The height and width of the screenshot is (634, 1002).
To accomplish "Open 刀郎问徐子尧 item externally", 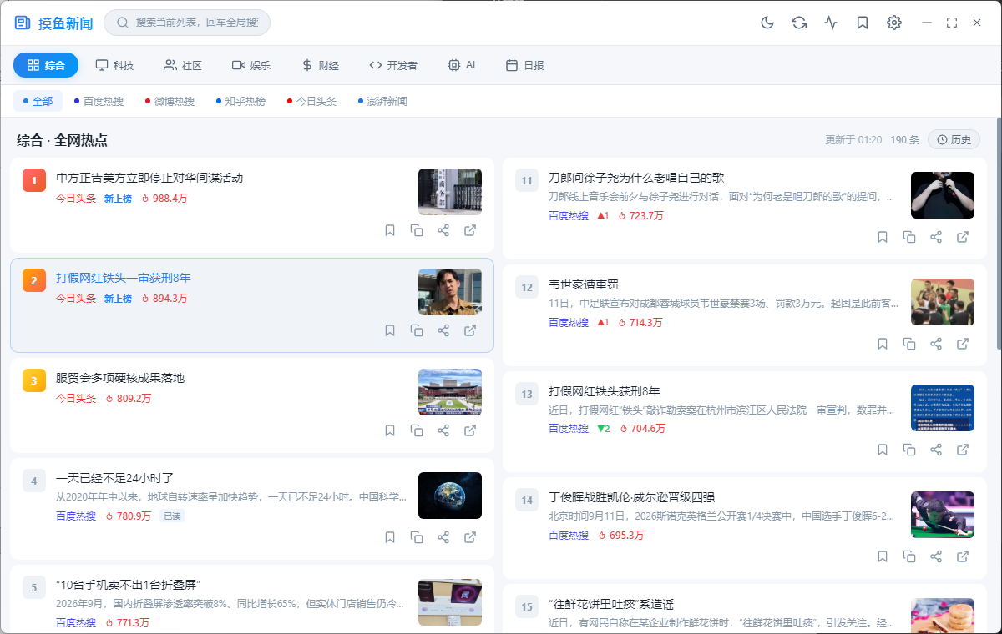I will click(963, 237).
